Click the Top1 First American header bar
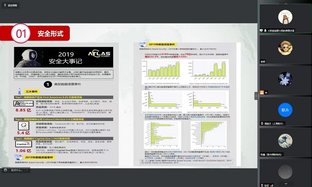312x187 pixels. 64,97
